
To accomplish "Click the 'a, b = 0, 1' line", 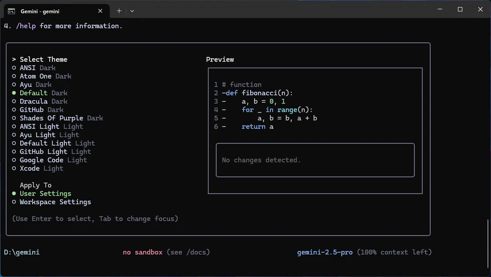I will [263, 101].
